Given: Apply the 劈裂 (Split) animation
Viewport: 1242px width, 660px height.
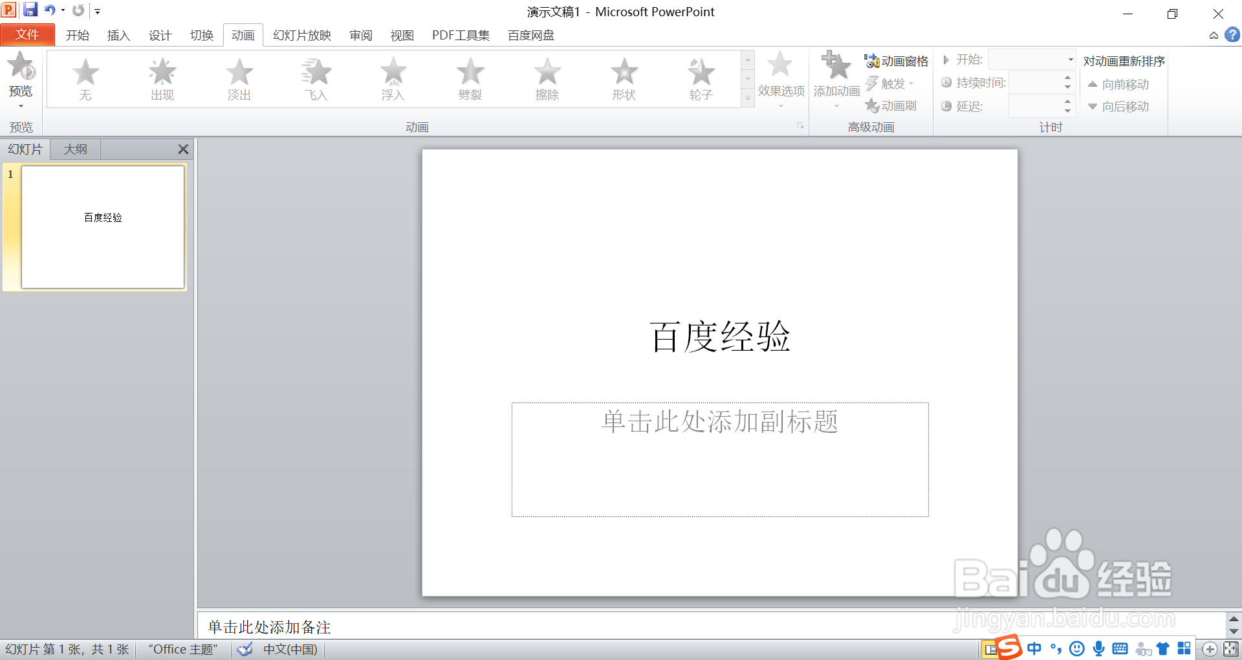Looking at the screenshot, I should tap(470, 78).
